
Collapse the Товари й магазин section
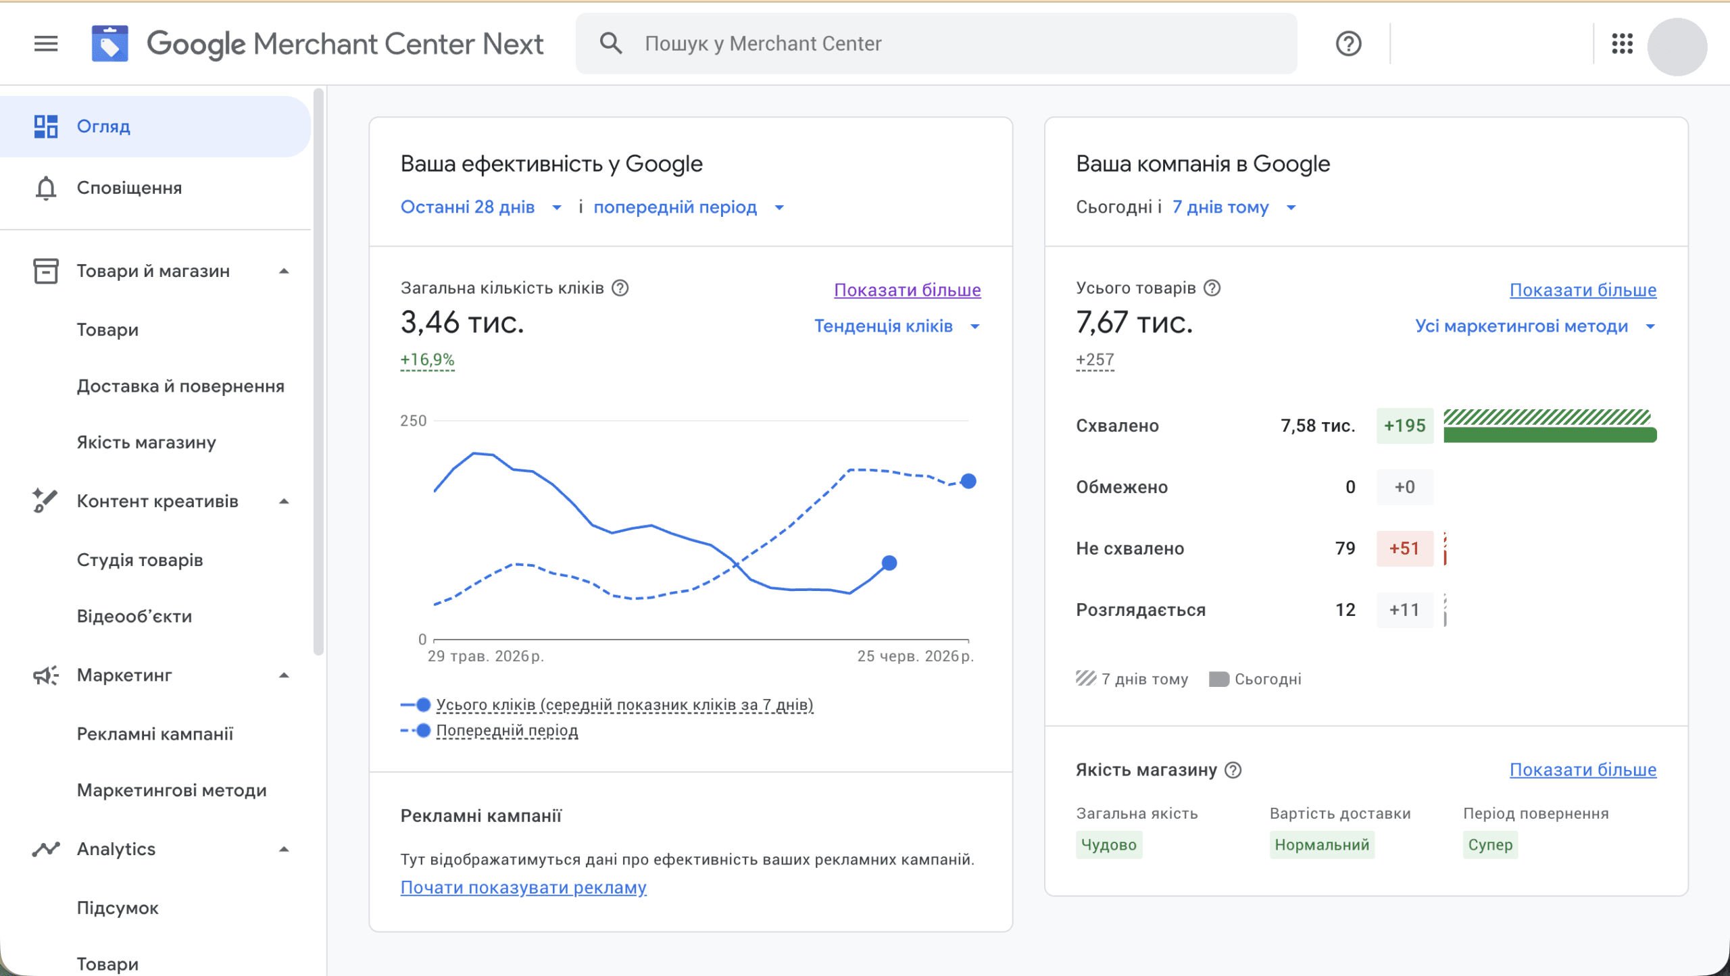coord(285,271)
